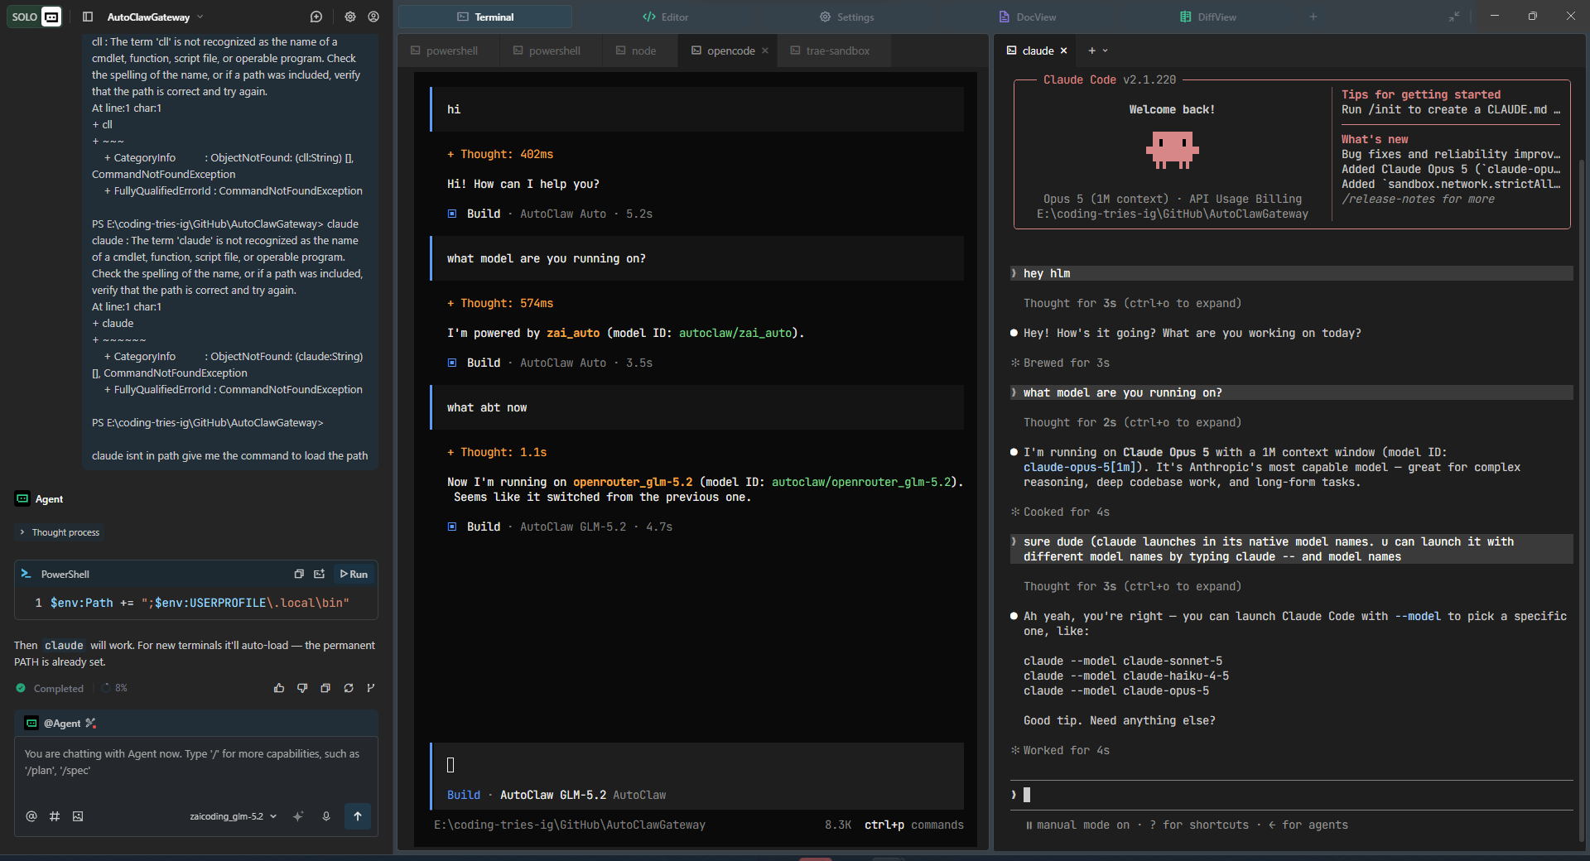
Task: Regenerate the agent response
Action: [349, 688]
